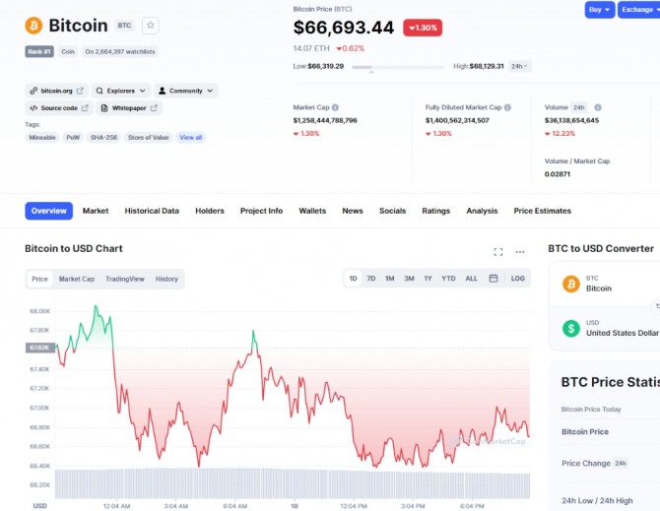Screen dimensions: 660x511
Task: Open the 24h low/high period dropdown
Action: [x=519, y=66]
